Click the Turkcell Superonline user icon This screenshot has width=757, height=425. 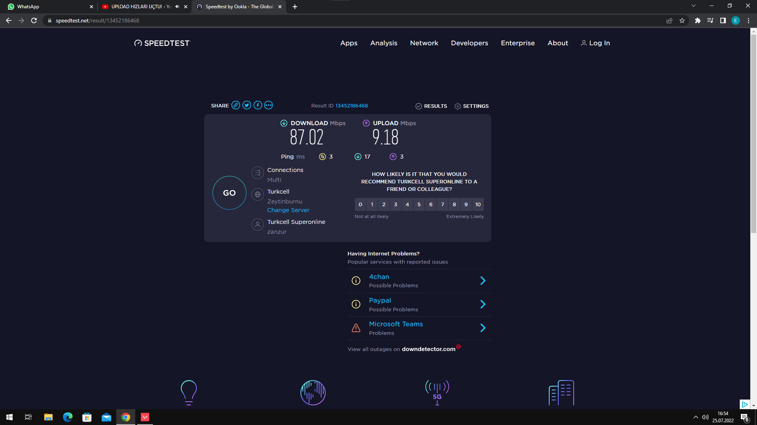(257, 224)
